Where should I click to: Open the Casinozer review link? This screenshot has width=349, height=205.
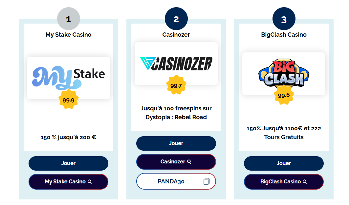point(176,161)
